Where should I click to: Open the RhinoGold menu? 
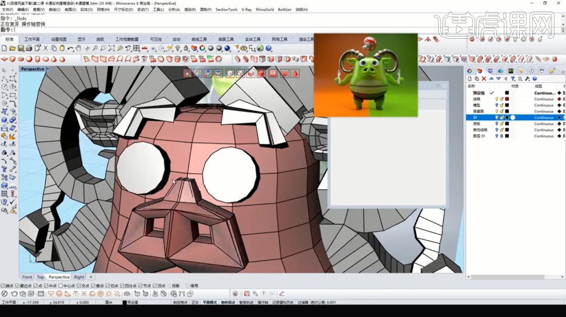265,10
